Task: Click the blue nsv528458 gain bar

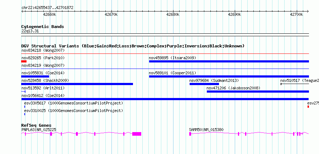Action: click(x=77, y=84)
